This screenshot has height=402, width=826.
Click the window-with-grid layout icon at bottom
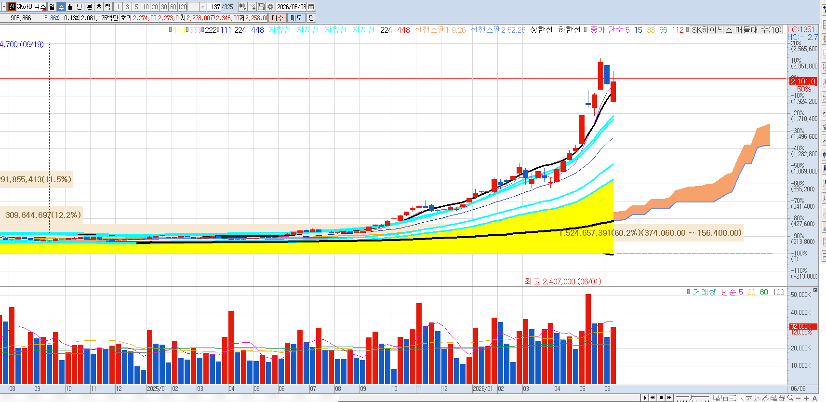(x=717, y=398)
